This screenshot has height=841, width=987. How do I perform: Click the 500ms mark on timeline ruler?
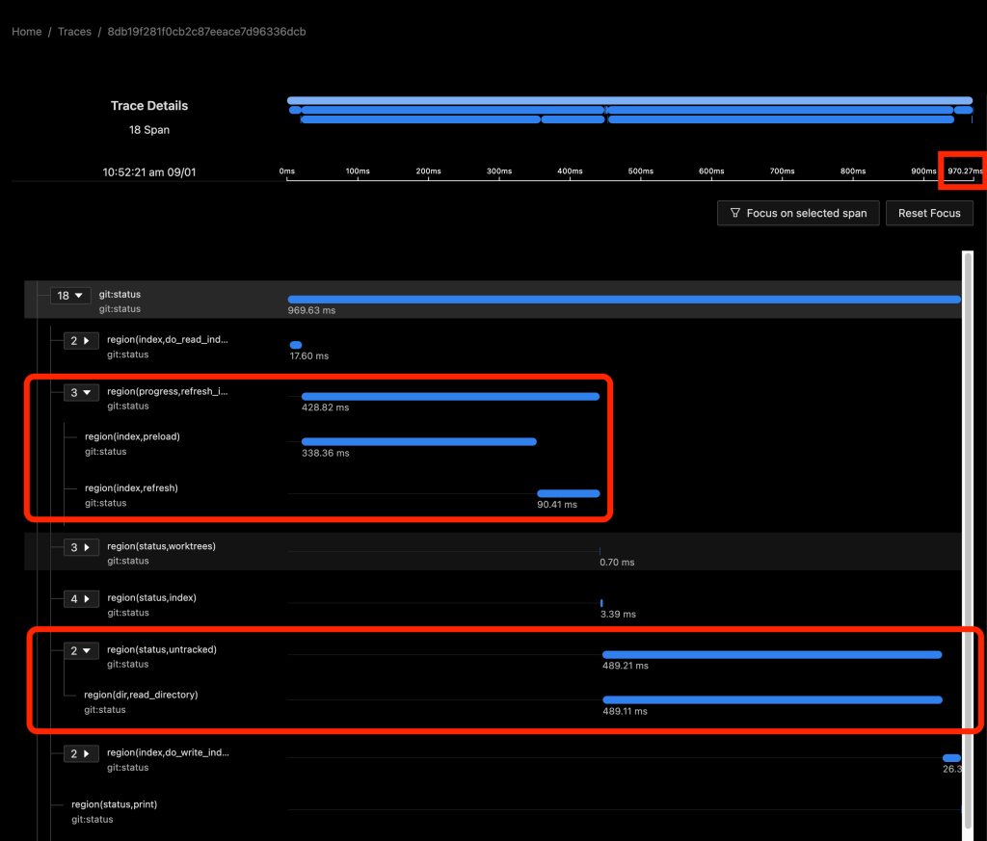640,171
